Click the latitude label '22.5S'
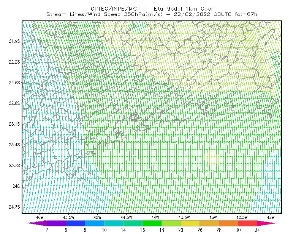This screenshot has width=304, height=234. point(14,83)
